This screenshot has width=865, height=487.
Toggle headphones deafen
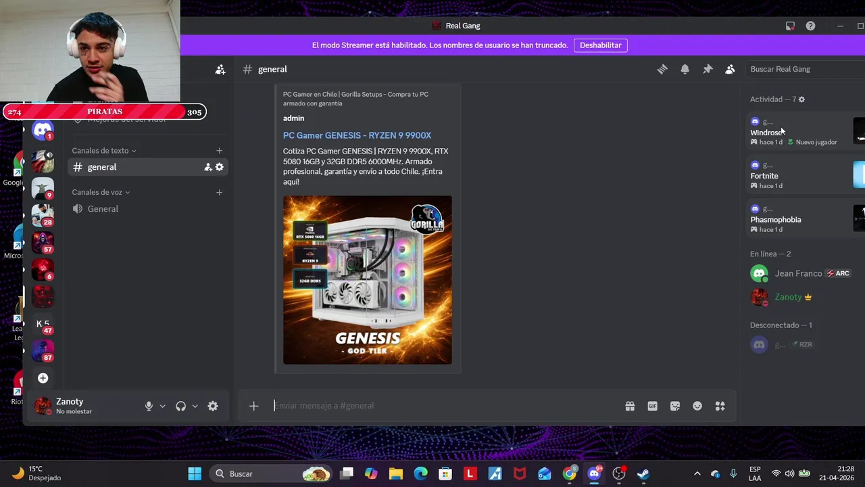coord(180,406)
